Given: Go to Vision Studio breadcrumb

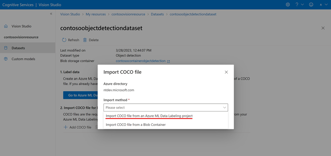Looking at the screenshot, I should point(70,14).
